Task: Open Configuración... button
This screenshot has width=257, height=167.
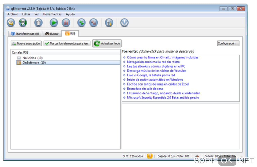Action: pyautogui.click(x=228, y=43)
